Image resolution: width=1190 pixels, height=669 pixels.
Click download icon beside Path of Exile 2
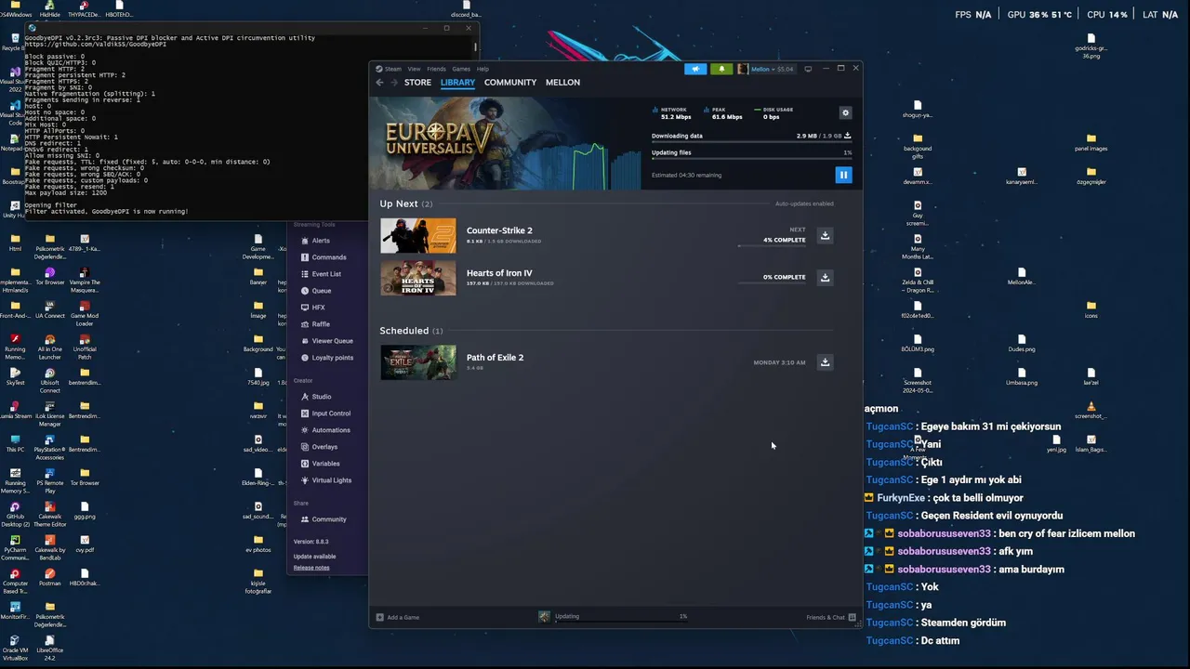coord(825,362)
